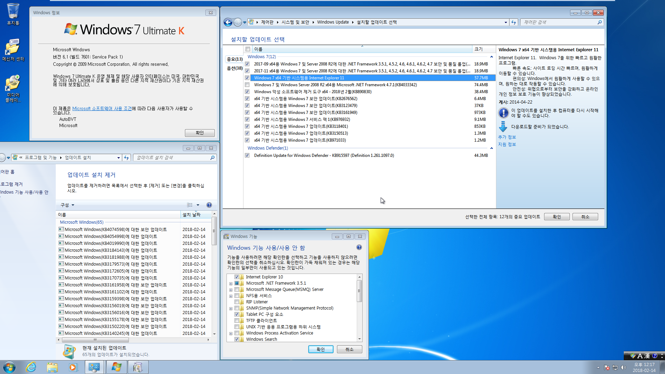
Task: Check the TFTP client feature
Action: (x=237, y=321)
